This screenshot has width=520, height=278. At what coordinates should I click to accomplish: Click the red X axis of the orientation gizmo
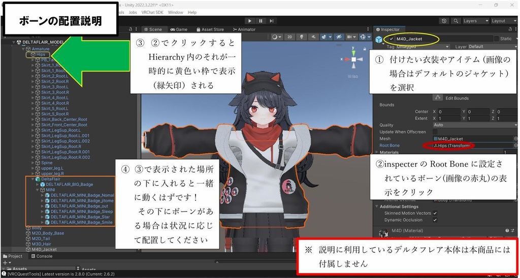(346, 59)
